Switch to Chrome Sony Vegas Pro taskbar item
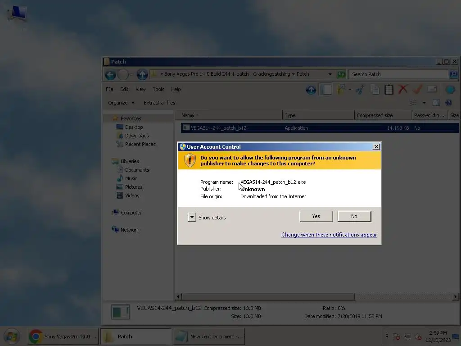The width and height of the screenshot is (461, 346). 63,336
